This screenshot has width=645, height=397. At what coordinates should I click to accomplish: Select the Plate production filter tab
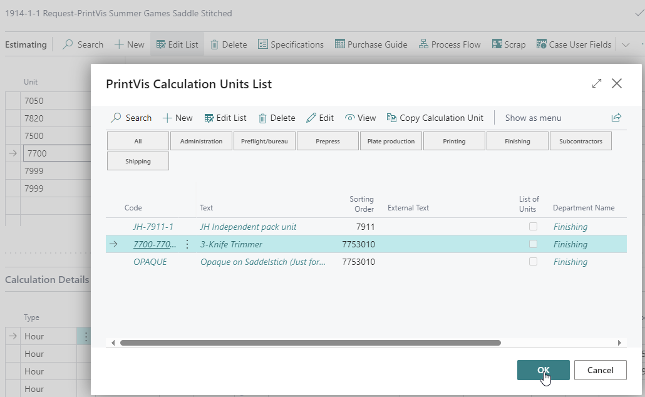pyautogui.click(x=391, y=141)
